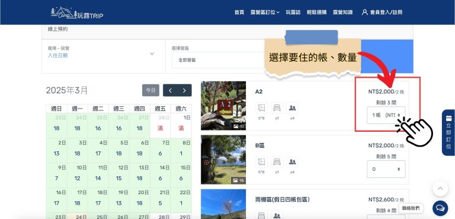455x219 pixels.
Task: Select March 5 on the calendar
Action: coord(119,150)
